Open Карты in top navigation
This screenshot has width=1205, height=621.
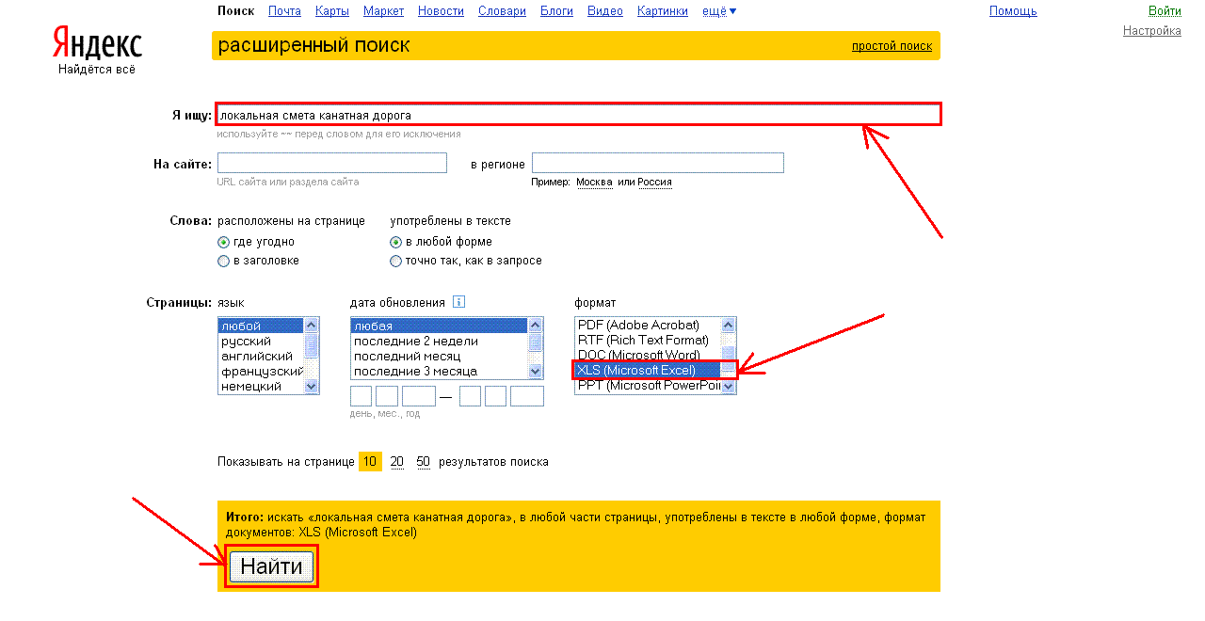pyautogui.click(x=332, y=11)
